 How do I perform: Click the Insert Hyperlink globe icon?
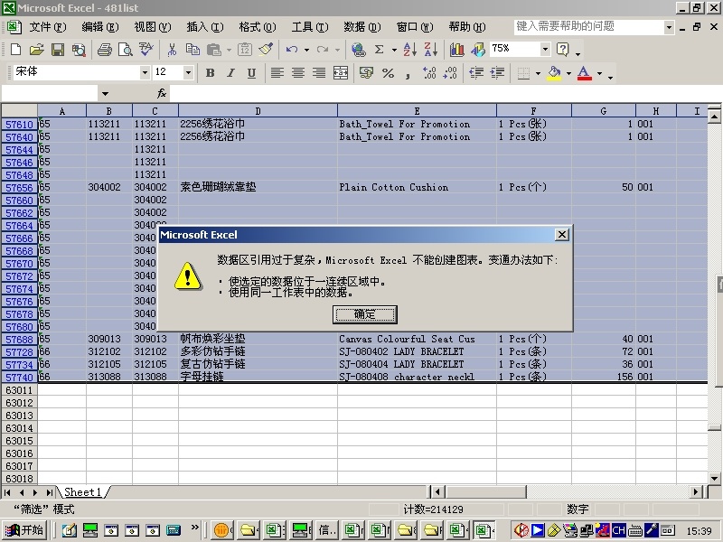358,50
